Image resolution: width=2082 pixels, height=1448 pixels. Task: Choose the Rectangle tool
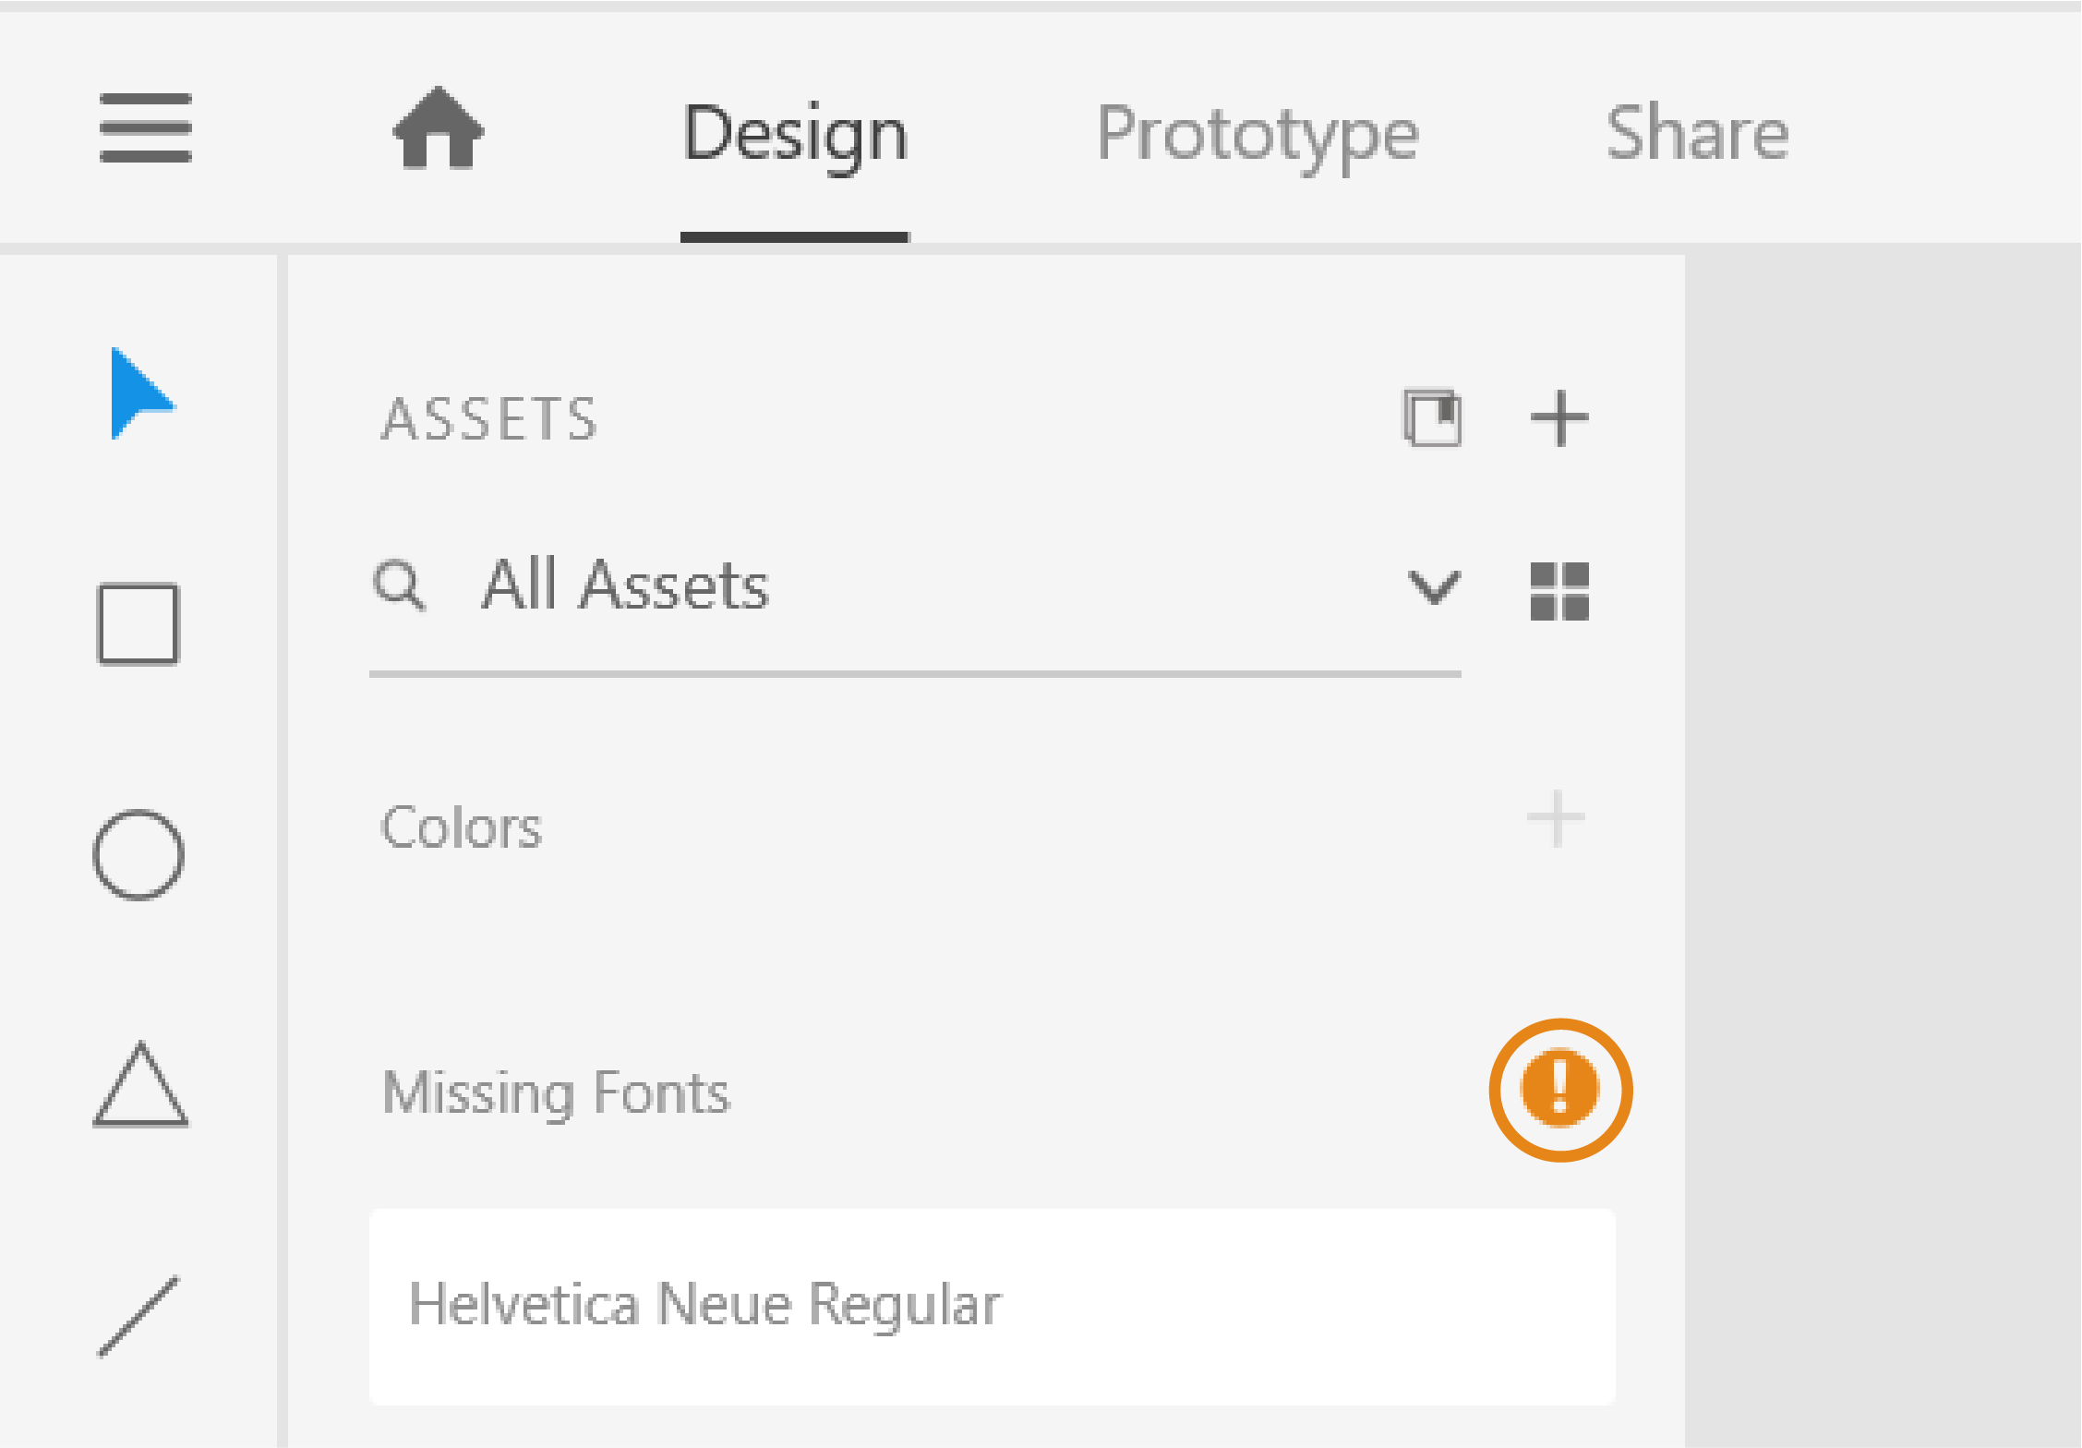click(x=138, y=624)
